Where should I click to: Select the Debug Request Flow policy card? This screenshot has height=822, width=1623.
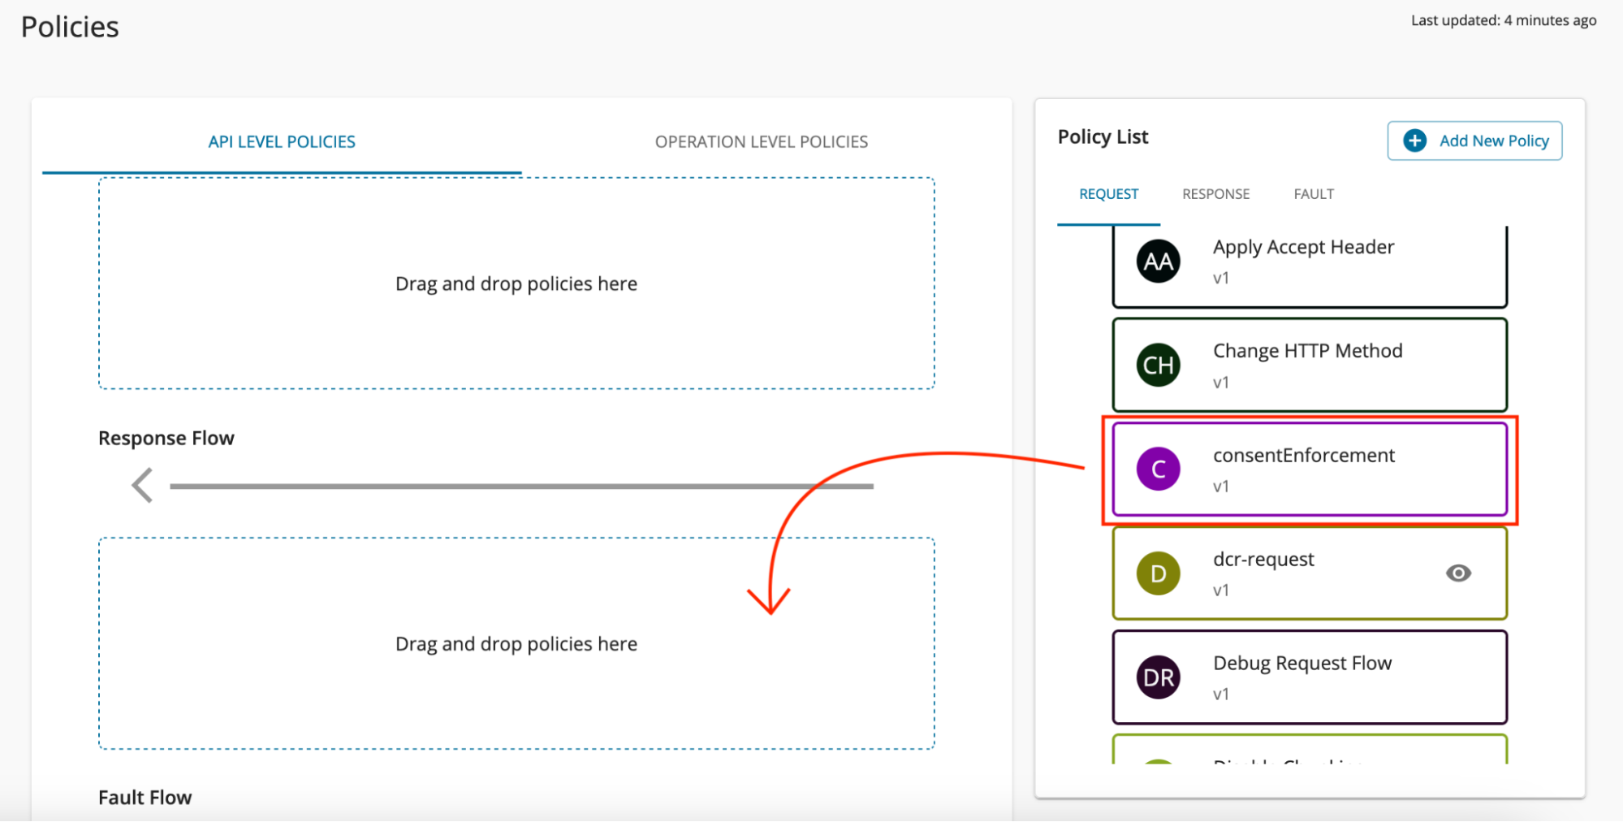(x=1310, y=677)
